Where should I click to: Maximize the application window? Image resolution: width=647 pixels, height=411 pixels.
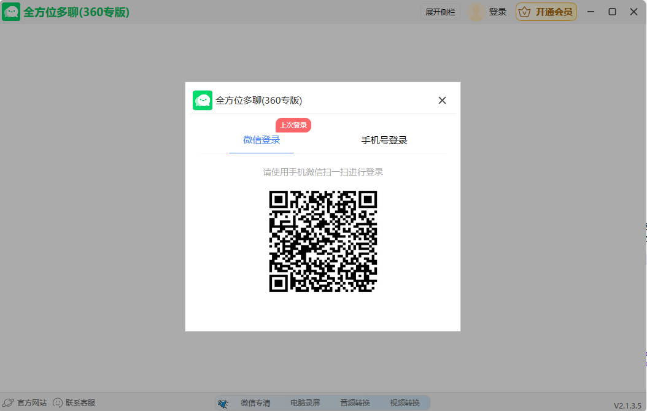(612, 12)
